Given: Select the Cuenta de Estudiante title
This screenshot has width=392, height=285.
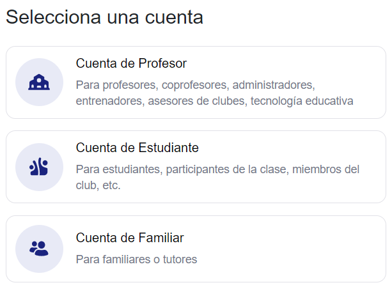Looking at the screenshot, I should [137, 148].
